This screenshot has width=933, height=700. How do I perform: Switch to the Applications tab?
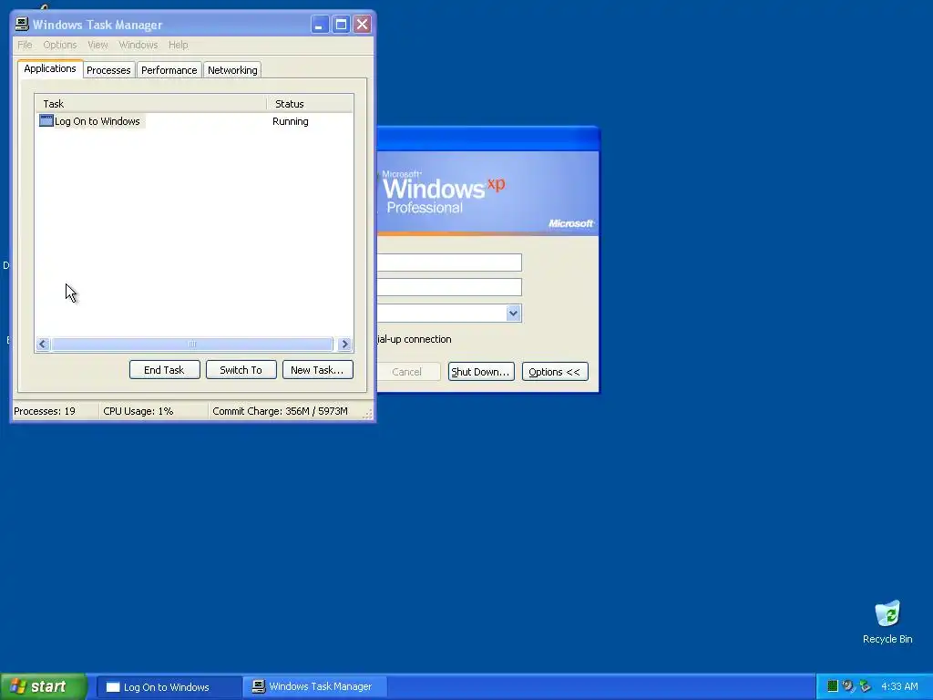pyautogui.click(x=50, y=68)
